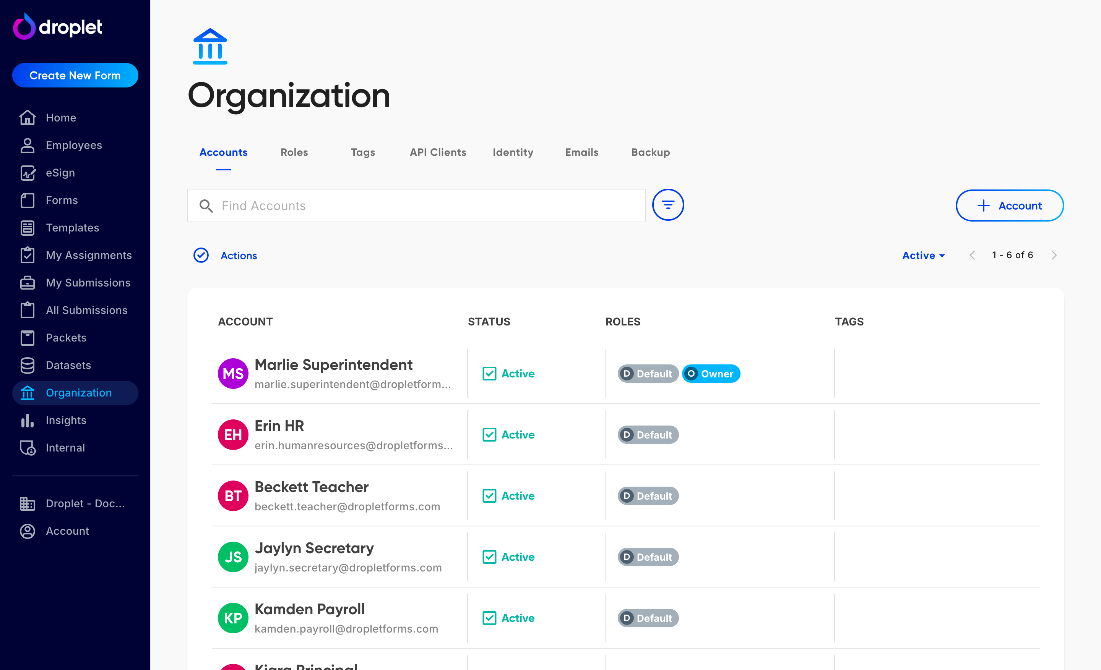Click Default role badge for Kamden Payroll
1101x670 pixels.
648,618
